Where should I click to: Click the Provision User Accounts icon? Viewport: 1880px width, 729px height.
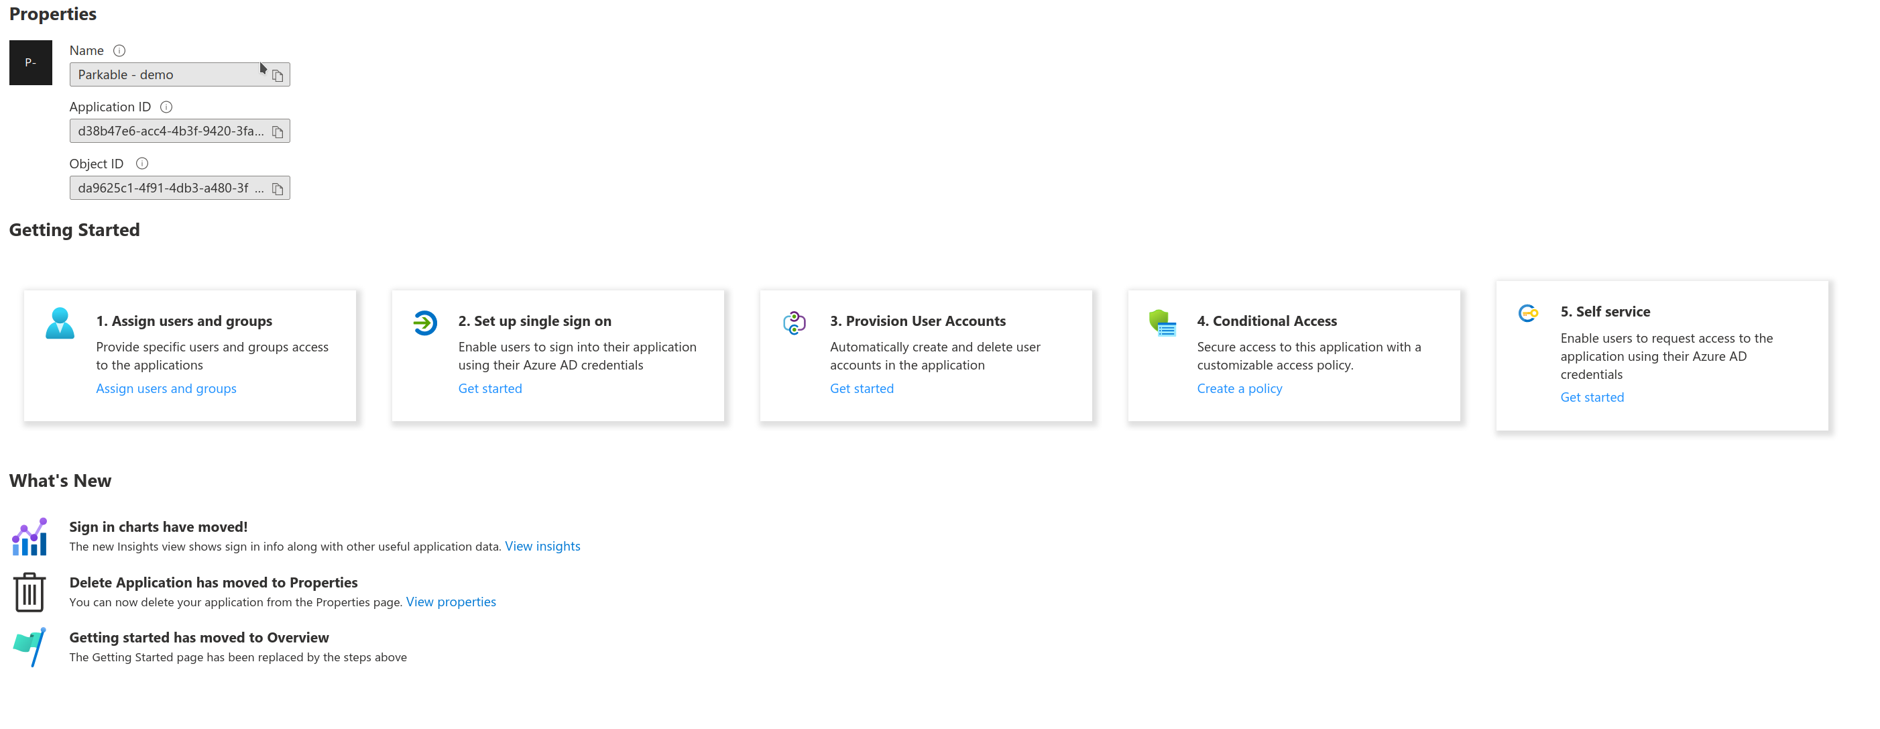pyautogui.click(x=795, y=322)
